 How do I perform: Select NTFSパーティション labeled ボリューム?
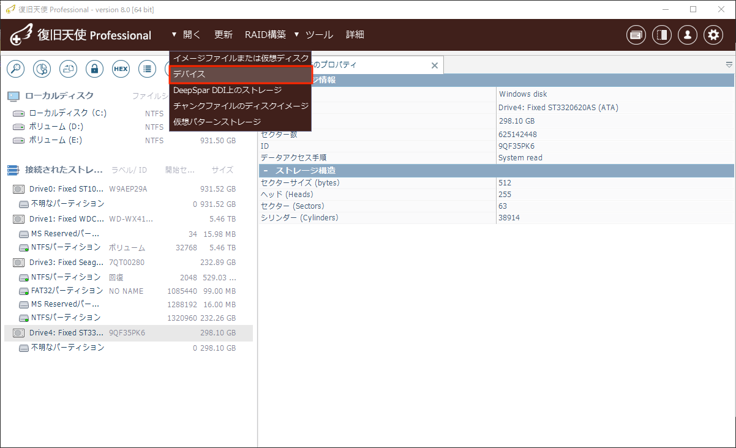pyautogui.click(x=129, y=247)
